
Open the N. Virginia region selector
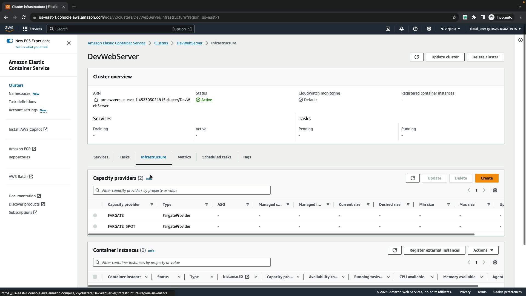tap(450, 29)
